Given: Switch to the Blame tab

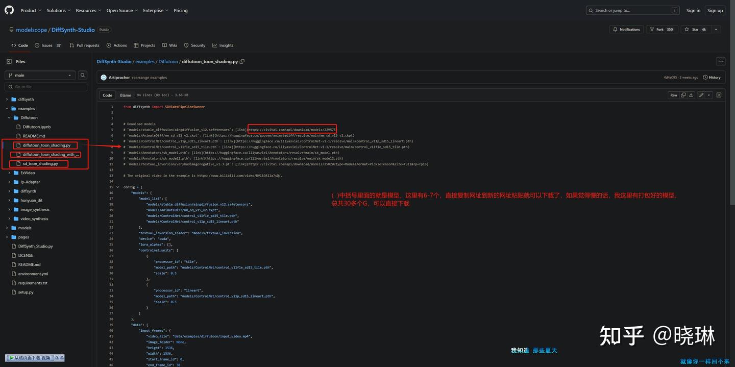Looking at the screenshot, I should [x=125, y=95].
